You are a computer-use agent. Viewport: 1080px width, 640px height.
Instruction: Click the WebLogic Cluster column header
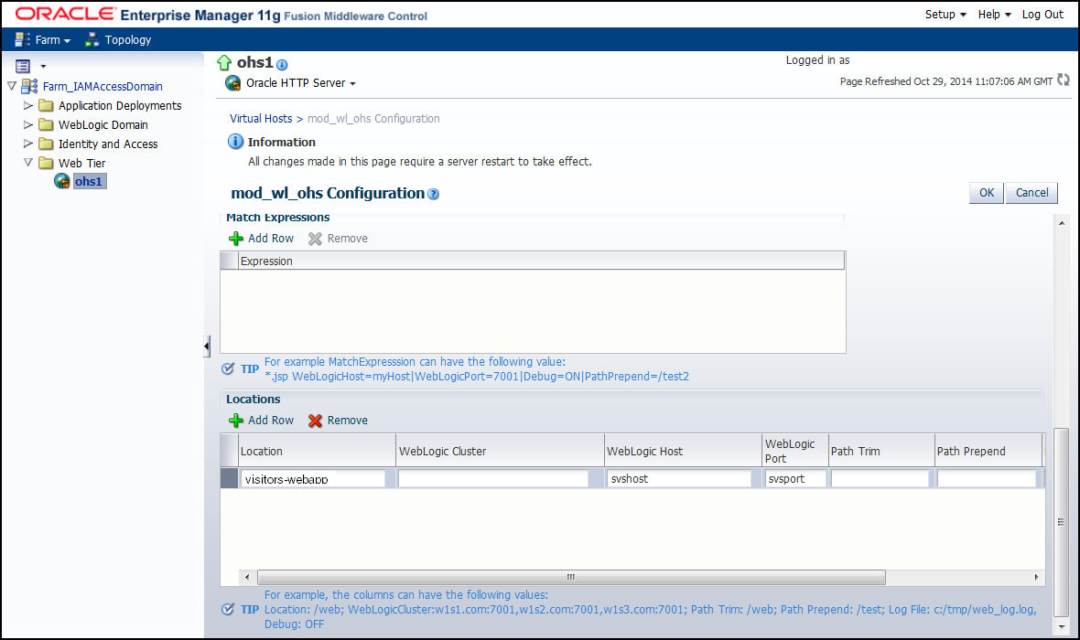pyautogui.click(x=500, y=451)
